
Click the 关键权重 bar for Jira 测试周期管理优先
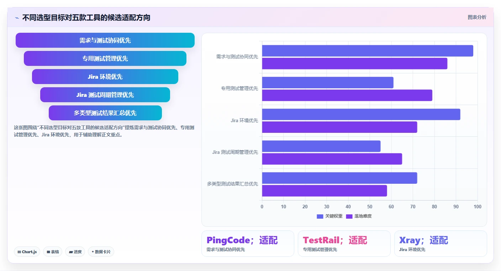point(321,146)
